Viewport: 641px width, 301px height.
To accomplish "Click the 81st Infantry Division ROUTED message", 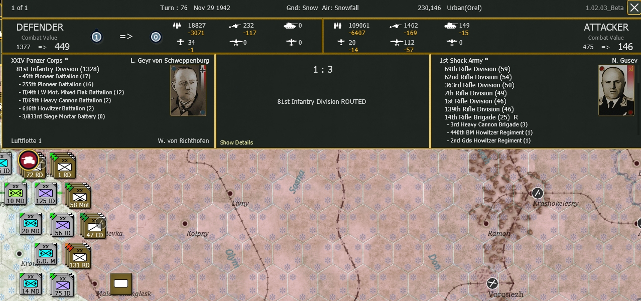I will tap(322, 102).
